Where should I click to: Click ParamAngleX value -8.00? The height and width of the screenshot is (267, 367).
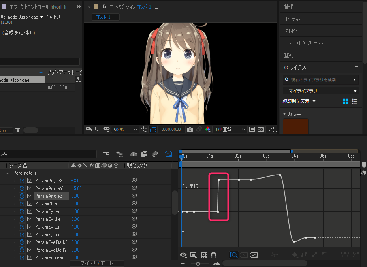click(x=77, y=181)
